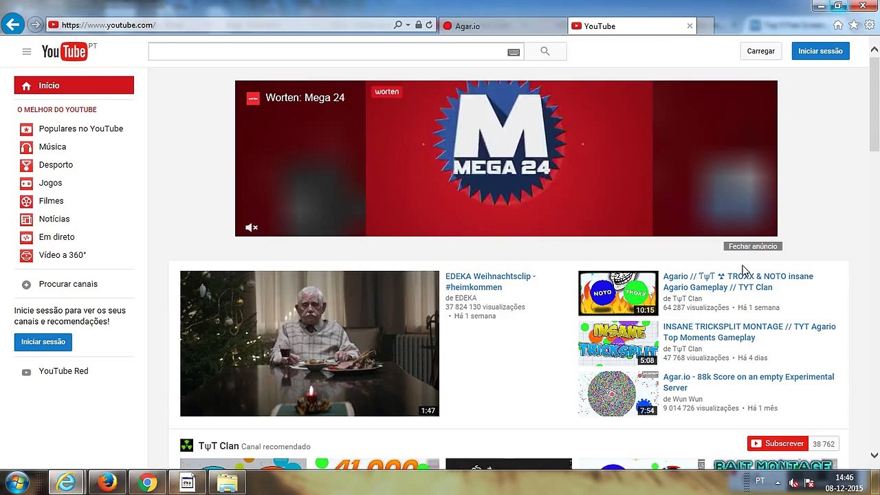Open 'Agar.io - 88k Score' title link
The image size is (880, 495).
point(749,382)
